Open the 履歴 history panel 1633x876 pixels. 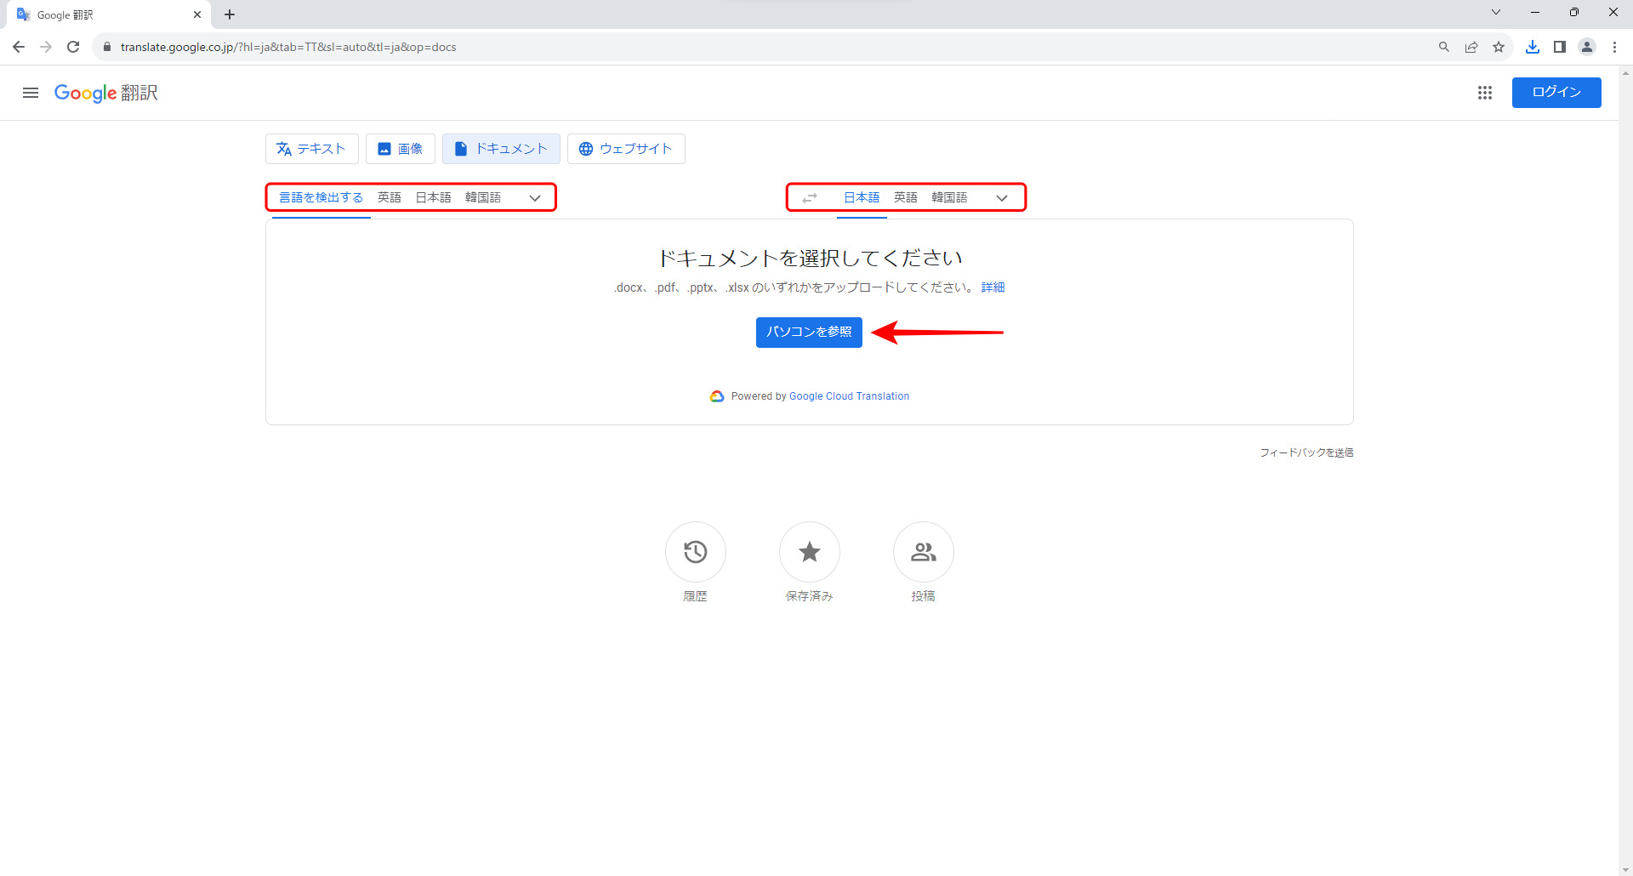[696, 552]
